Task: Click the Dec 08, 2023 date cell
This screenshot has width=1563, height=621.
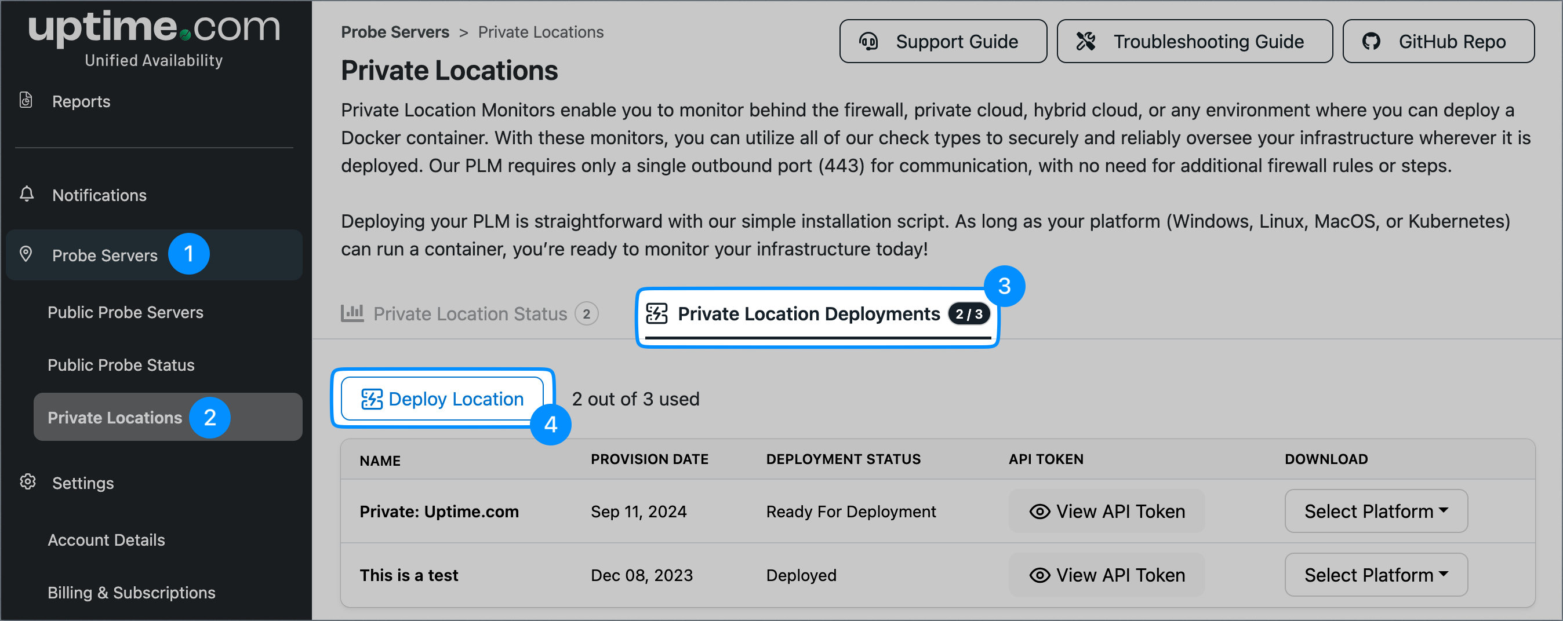Action: tap(641, 575)
